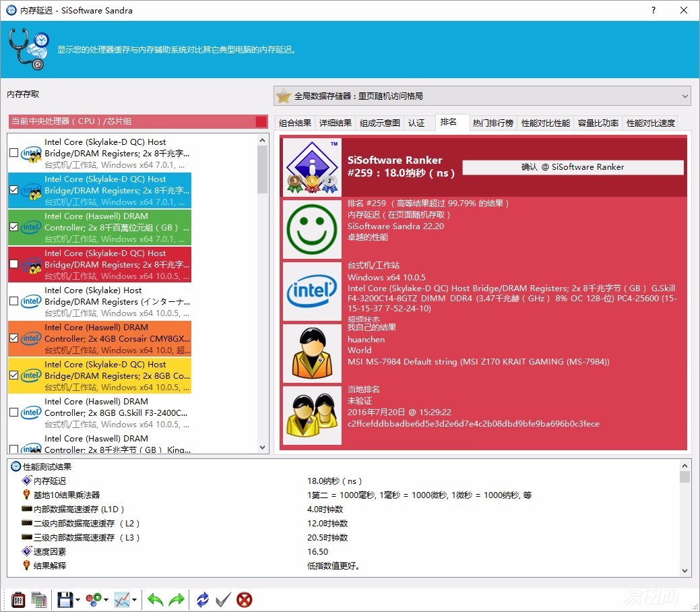Click the hash string c2ffcefddbbadbe6d5e3d2e6d7e4c2b08dbd9bfe9ba696b0c3fece
Image resolution: width=700 pixels, height=612 pixels.
point(473,423)
